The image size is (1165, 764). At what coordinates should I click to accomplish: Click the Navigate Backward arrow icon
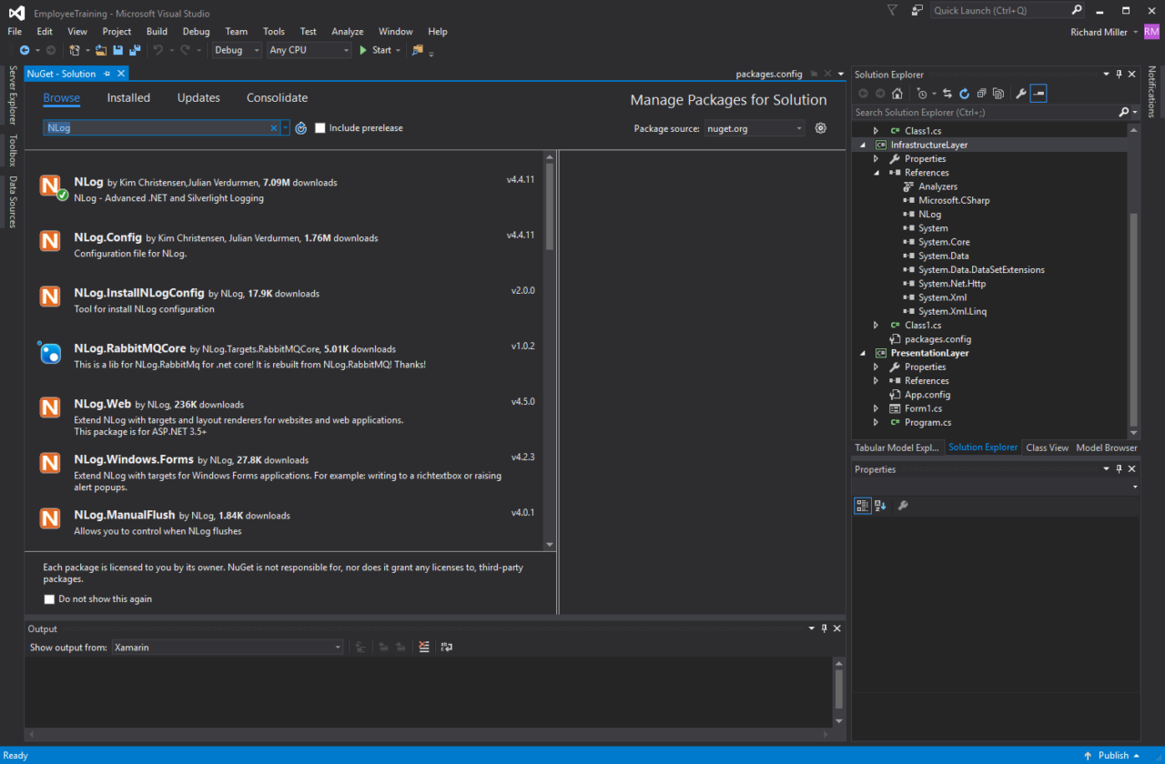coord(25,50)
